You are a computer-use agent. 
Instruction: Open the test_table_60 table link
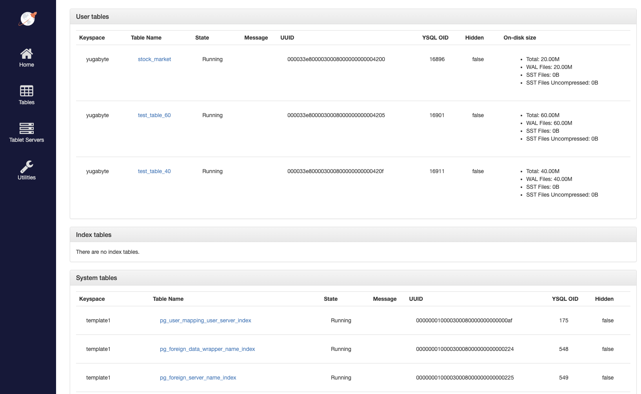(x=154, y=116)
